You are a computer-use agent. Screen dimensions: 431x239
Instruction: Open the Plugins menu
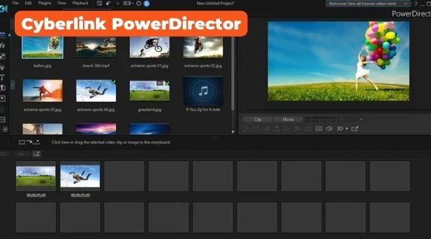click(44, 3)
